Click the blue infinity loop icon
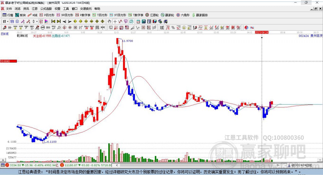323x175 pixels. (252, 28)
